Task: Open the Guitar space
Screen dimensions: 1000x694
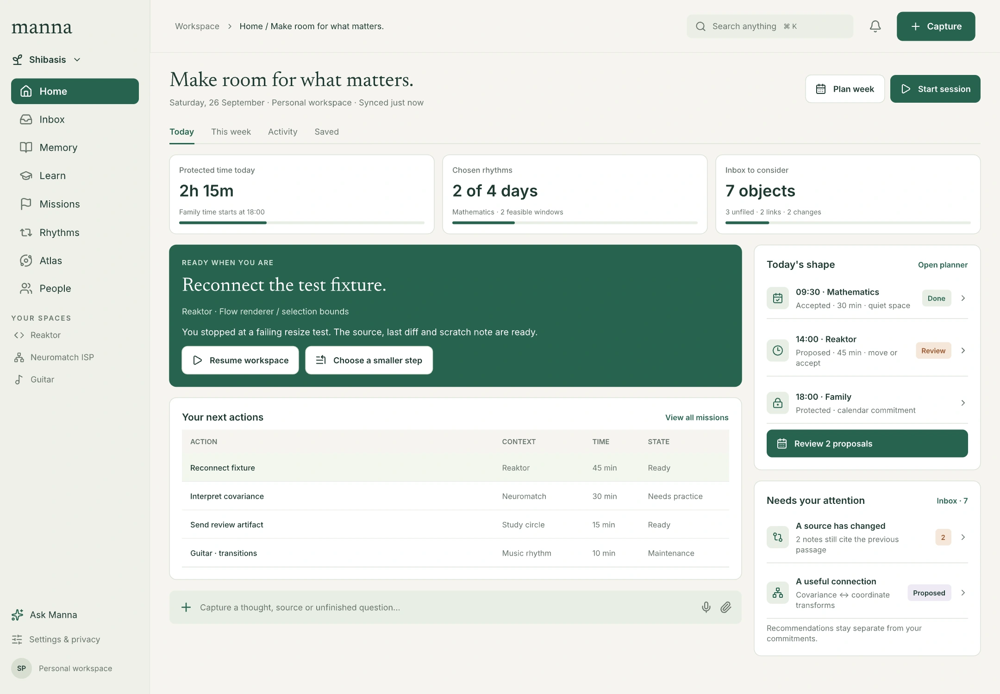Action: pos(34,379)
